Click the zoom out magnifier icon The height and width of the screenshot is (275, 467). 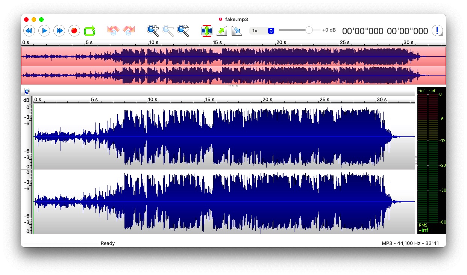(x=168, y=31)
